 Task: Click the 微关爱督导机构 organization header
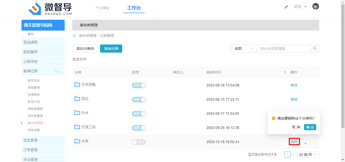43,25
